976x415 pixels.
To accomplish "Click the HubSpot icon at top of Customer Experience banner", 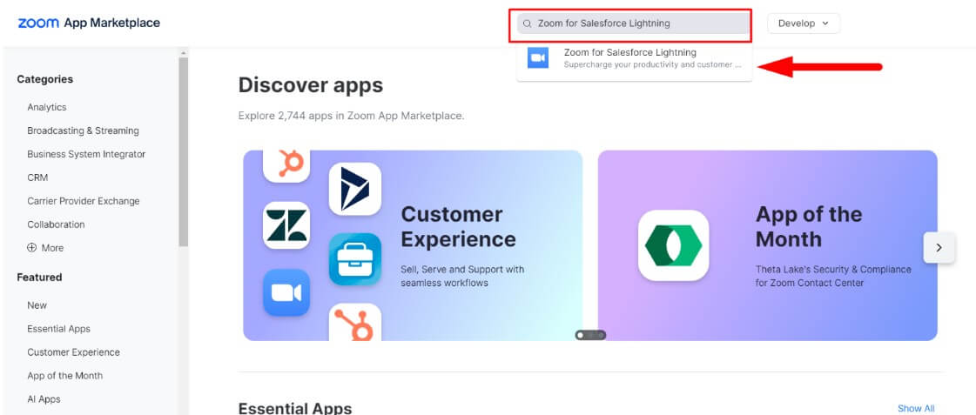I will (287, 165).
